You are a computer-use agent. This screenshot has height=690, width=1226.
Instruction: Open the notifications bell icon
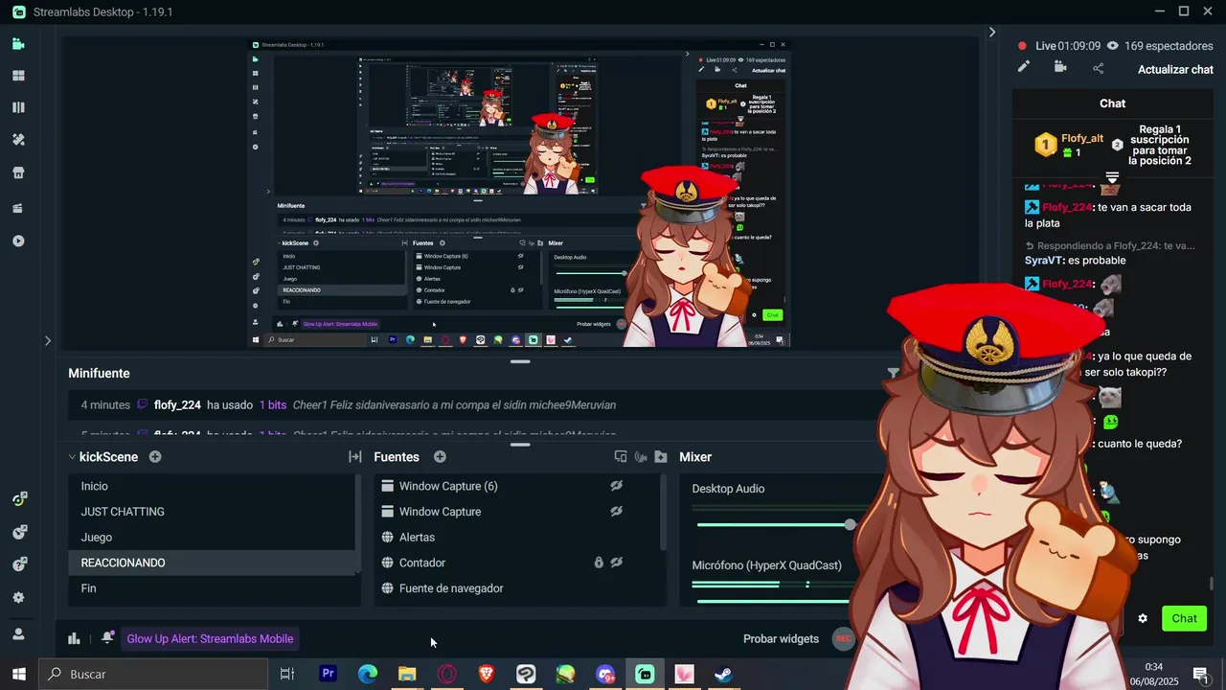(107, 638)
